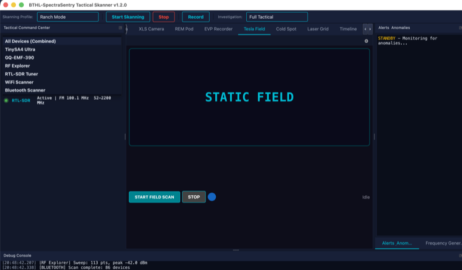This screenshot has width=462, height=270.
Task: Float the Tactical Command Center panel
Action: tap(120, 28)
